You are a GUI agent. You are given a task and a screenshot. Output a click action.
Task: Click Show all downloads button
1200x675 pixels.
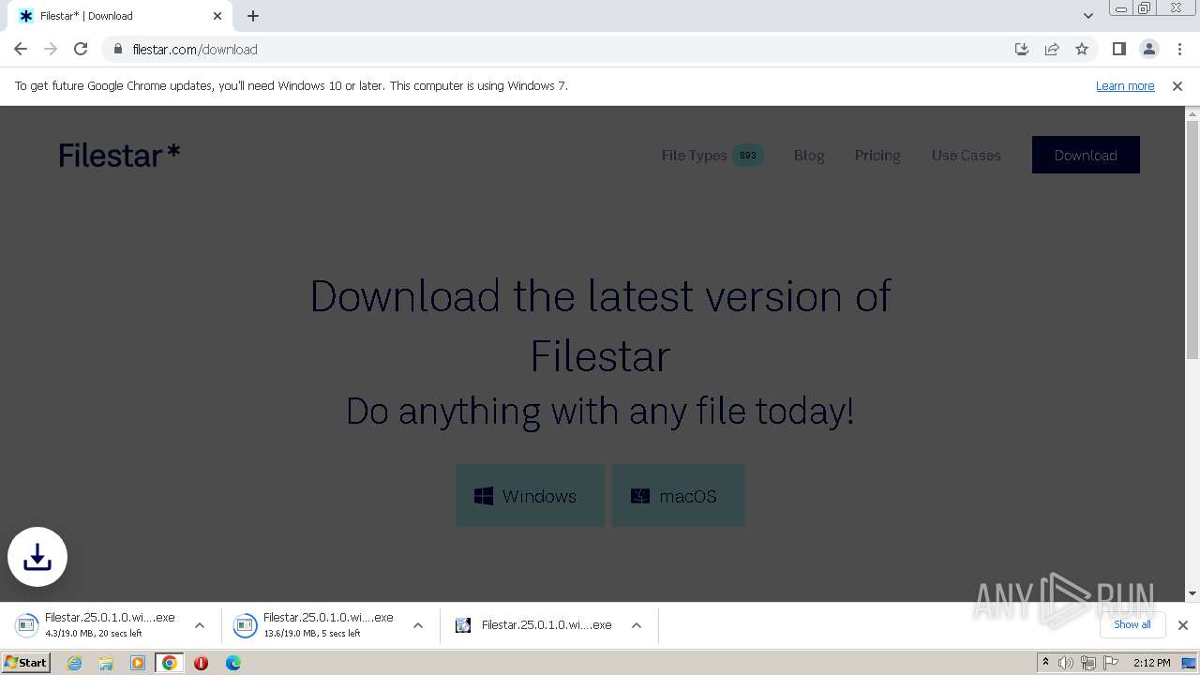(1132, 624)
